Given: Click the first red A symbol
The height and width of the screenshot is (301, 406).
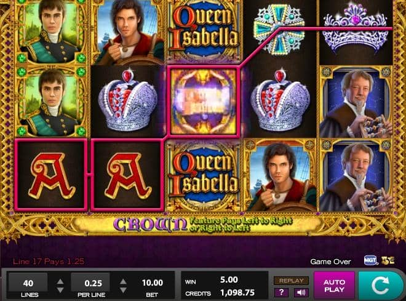Looking at the screenshot, I should [50, 175].
